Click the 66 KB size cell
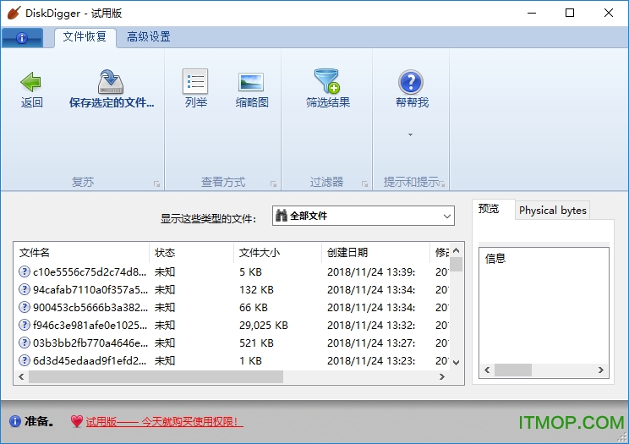The image size is (629, 444). pos(253,307)
